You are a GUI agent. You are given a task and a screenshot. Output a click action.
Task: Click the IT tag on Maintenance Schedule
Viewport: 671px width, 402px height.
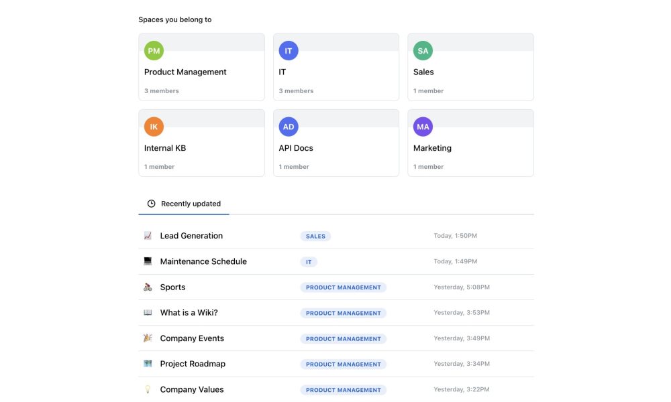coord(309,262)
